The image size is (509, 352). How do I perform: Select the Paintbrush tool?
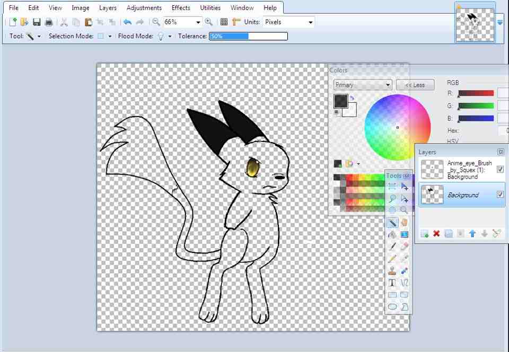coord(392,247)
